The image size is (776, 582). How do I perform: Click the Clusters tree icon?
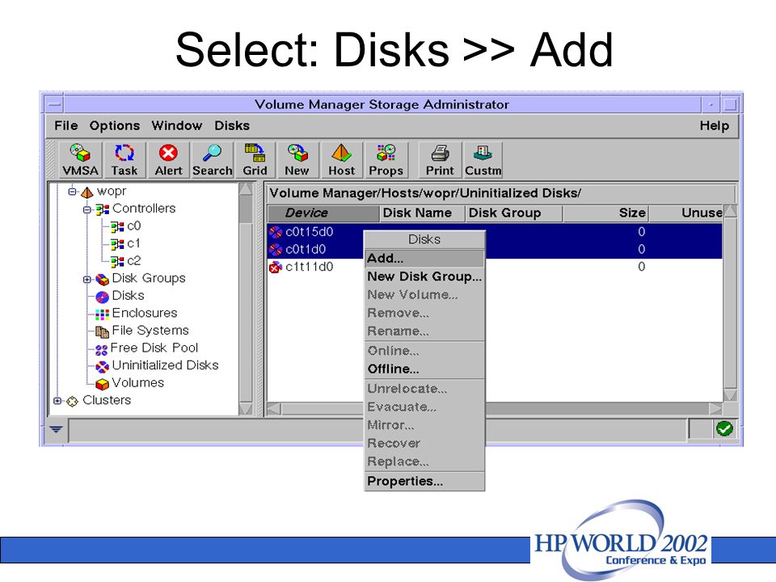72,402
